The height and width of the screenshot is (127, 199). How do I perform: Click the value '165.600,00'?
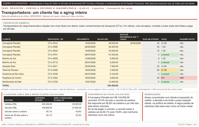(x=47, y=108)
